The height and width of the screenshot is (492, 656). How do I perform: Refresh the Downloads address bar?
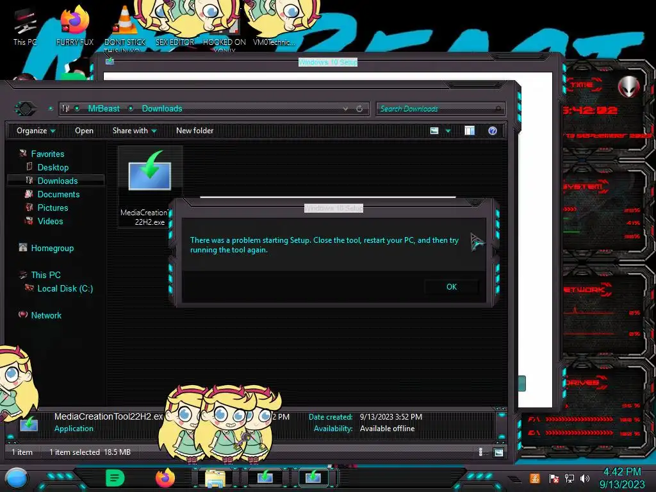359,109
